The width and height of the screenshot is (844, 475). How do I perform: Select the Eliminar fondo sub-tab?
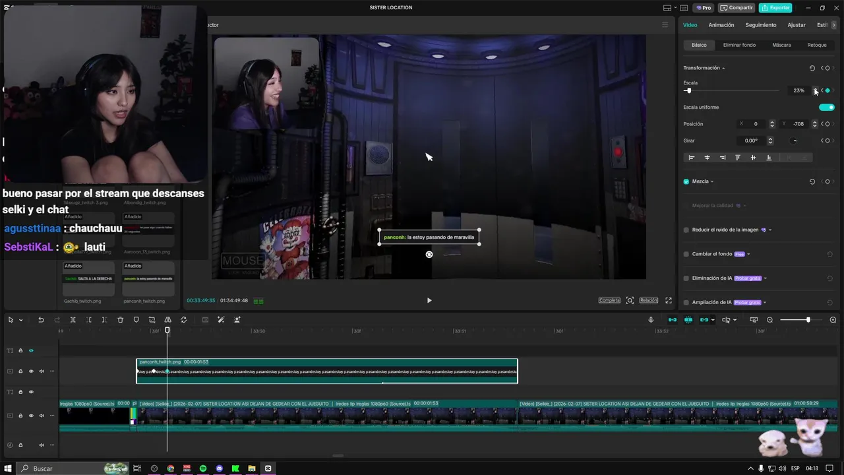click(x=739, y=45)
